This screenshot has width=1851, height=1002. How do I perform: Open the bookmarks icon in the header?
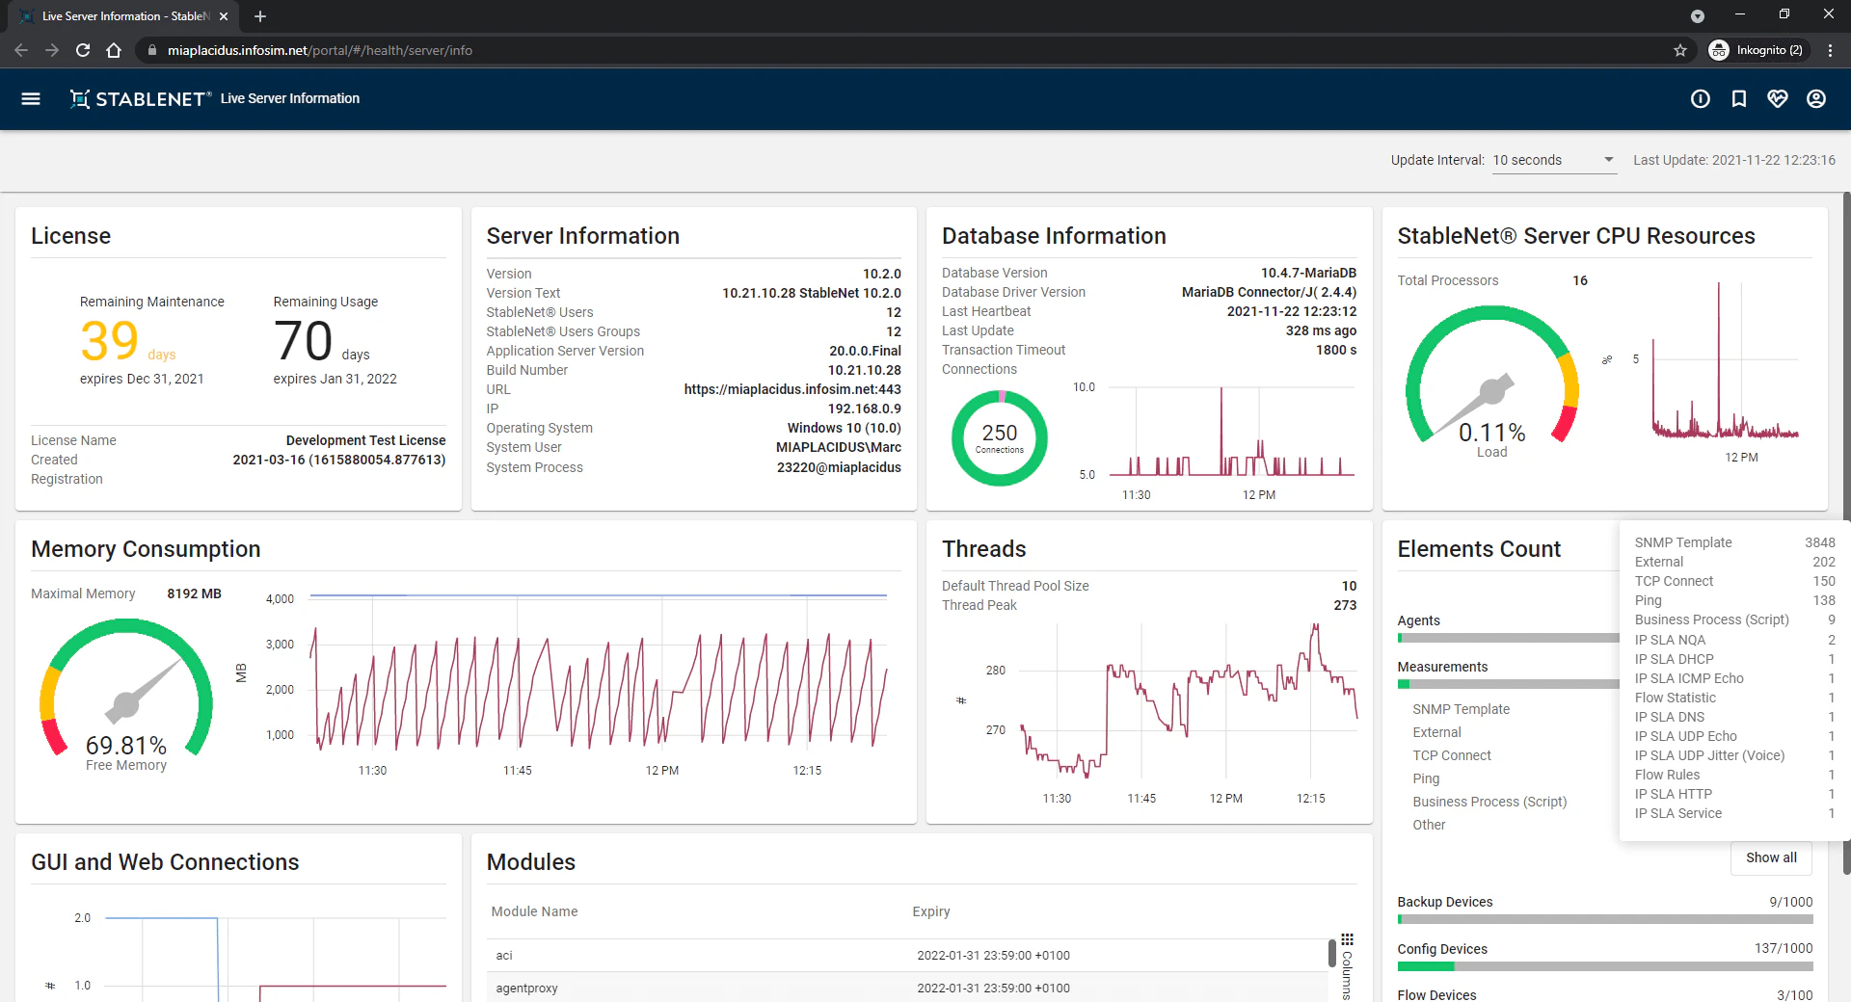point(1739,98)
